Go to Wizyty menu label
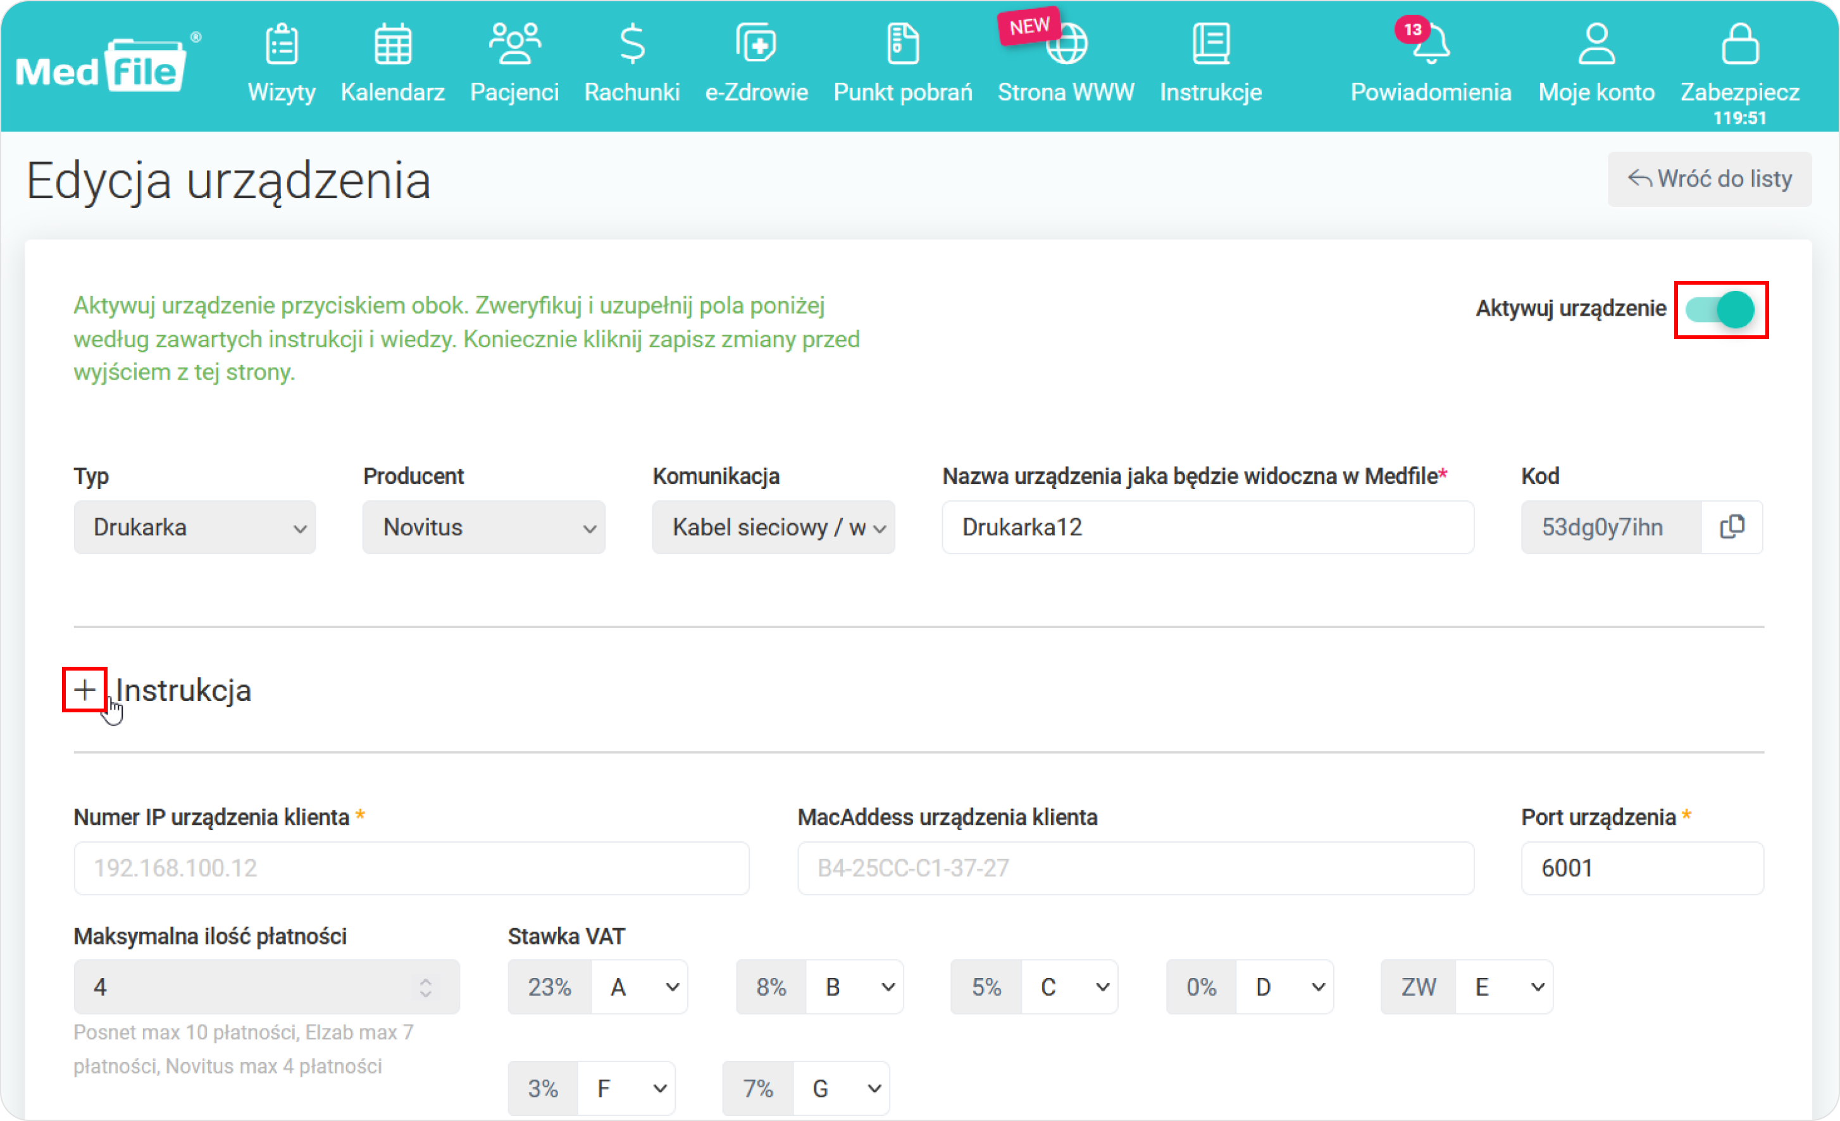This screenshot has height=1121, width=1840. tap(282, 92)
